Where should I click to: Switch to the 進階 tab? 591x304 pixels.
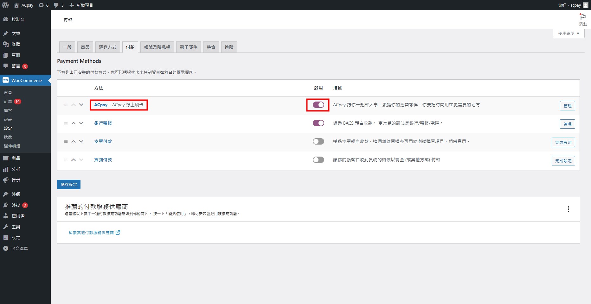tap(229, 47)
